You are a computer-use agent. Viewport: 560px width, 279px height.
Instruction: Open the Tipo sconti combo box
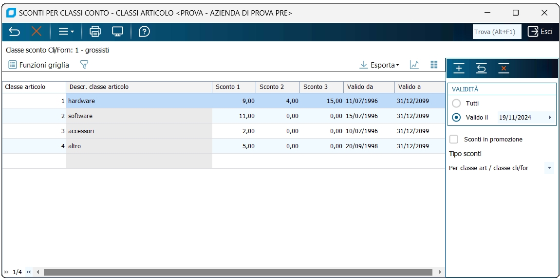(x=502, y=168)
